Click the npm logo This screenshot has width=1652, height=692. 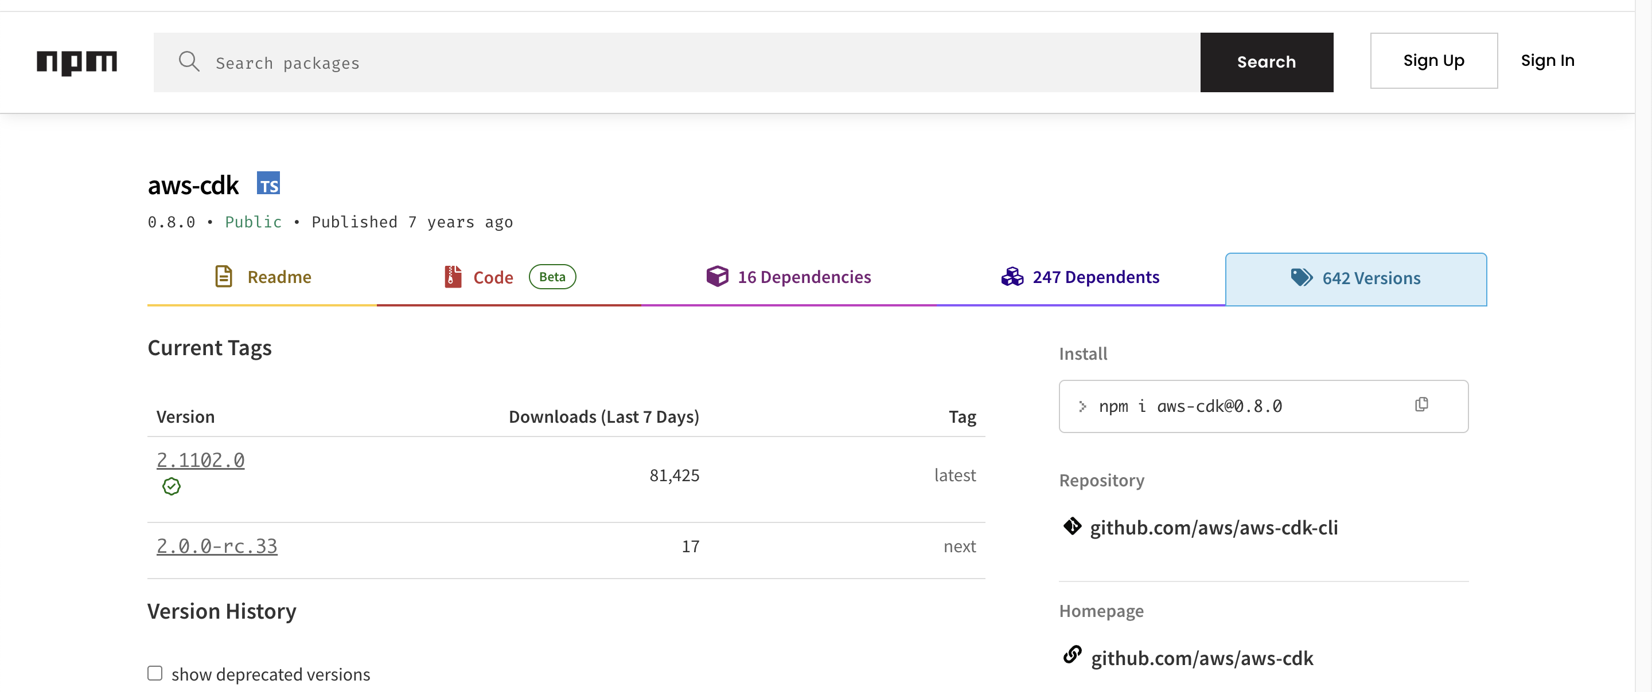tap(76, 62)
